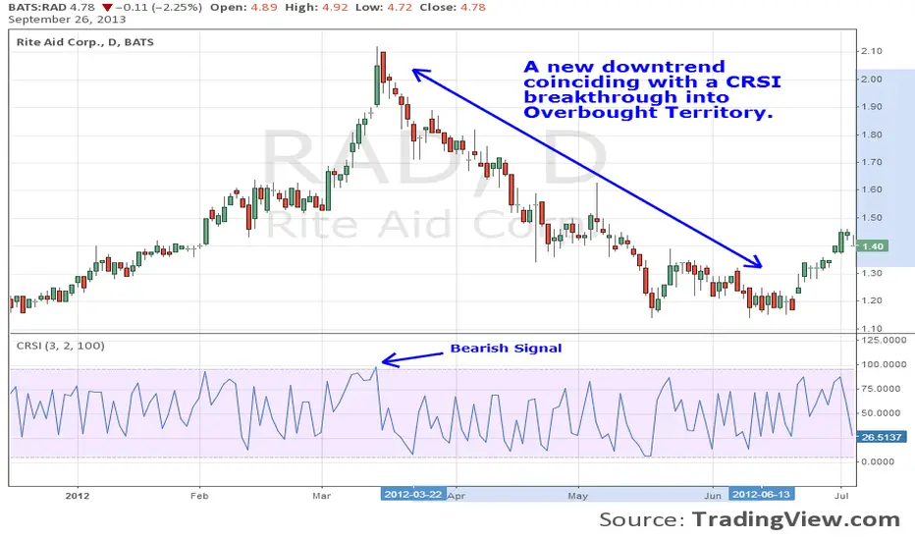Click the Jun label on the time axis

point(713,496)
